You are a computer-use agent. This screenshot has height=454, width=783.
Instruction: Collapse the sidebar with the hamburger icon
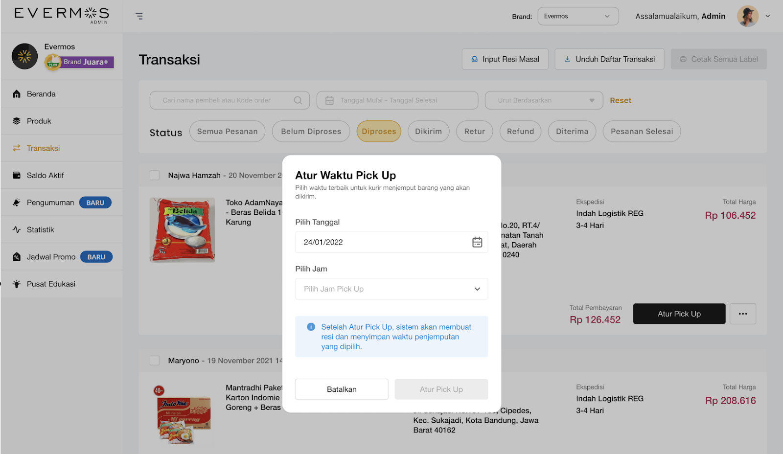139,16
